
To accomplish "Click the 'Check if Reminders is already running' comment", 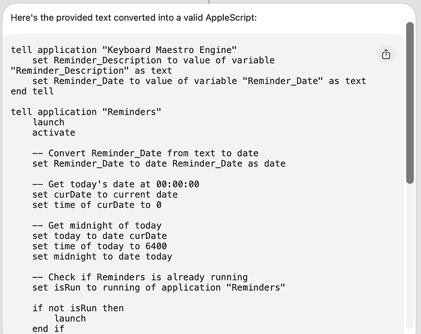I will pos(140,277).
